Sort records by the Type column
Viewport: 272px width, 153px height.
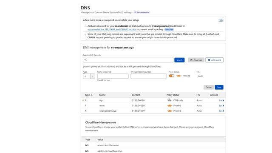click(x=88, y=95)
